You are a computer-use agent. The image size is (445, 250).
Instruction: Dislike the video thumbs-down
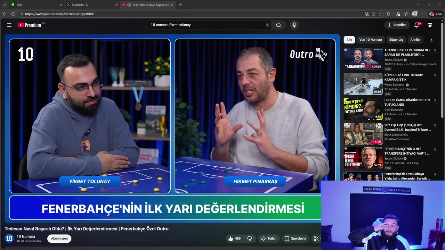pyautogui.click(x=250, y=239)
